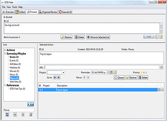Collapse the References tree node
The height and width of the screenshot is (121, 167).
pos(5,85)
